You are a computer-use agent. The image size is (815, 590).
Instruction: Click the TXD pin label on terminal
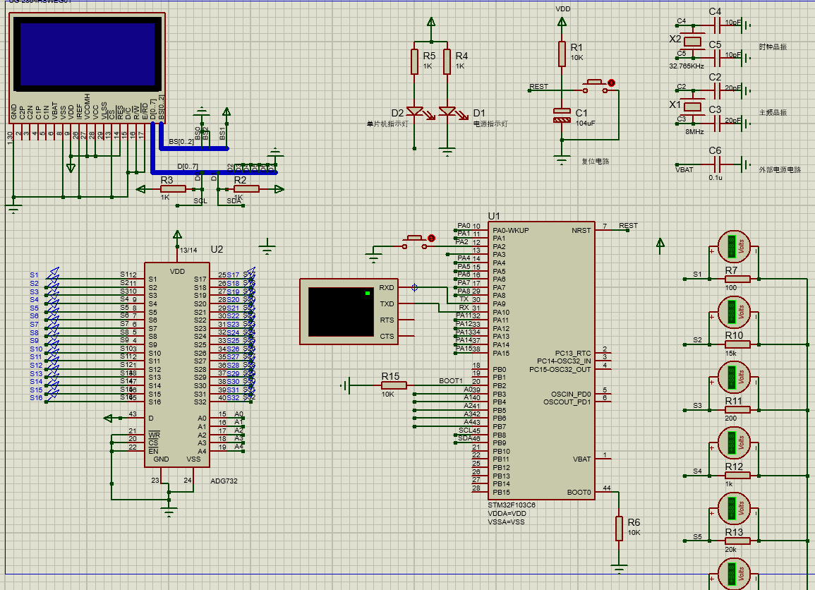(387, 303)
